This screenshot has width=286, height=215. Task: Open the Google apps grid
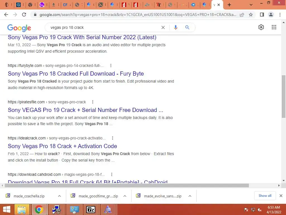274,27
